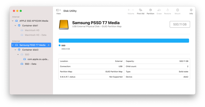Collapse the SSD volume node
The width and height of the screenshot is (205, 107).
[18, 54]
